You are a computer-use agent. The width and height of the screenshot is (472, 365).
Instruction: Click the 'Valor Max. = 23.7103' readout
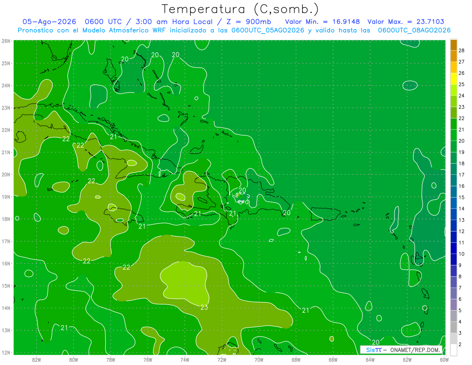coord(406,22)
